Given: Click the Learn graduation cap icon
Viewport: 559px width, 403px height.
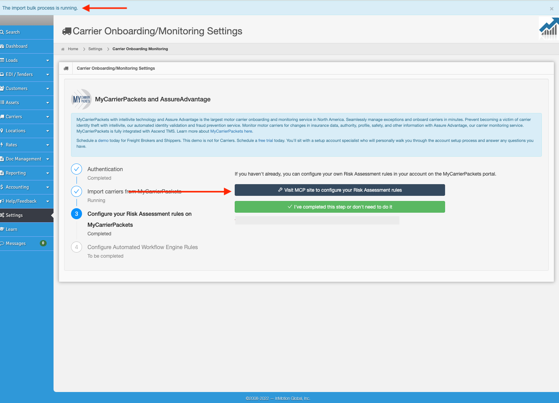Looking at the screenshot, I should [2, 230].
